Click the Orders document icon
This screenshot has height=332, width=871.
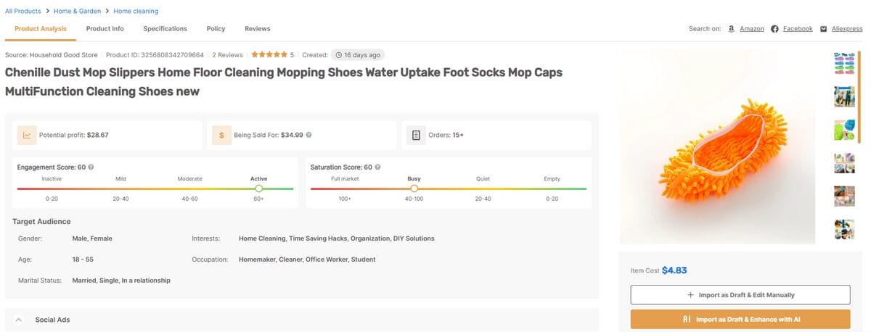point(416,135)
